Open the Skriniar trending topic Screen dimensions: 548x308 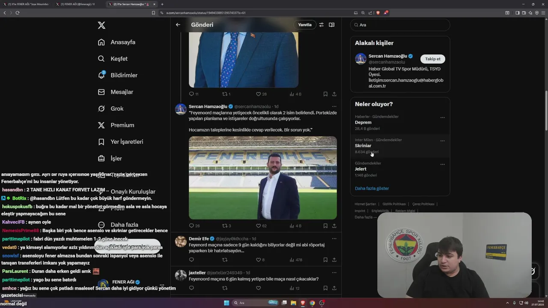363,146
